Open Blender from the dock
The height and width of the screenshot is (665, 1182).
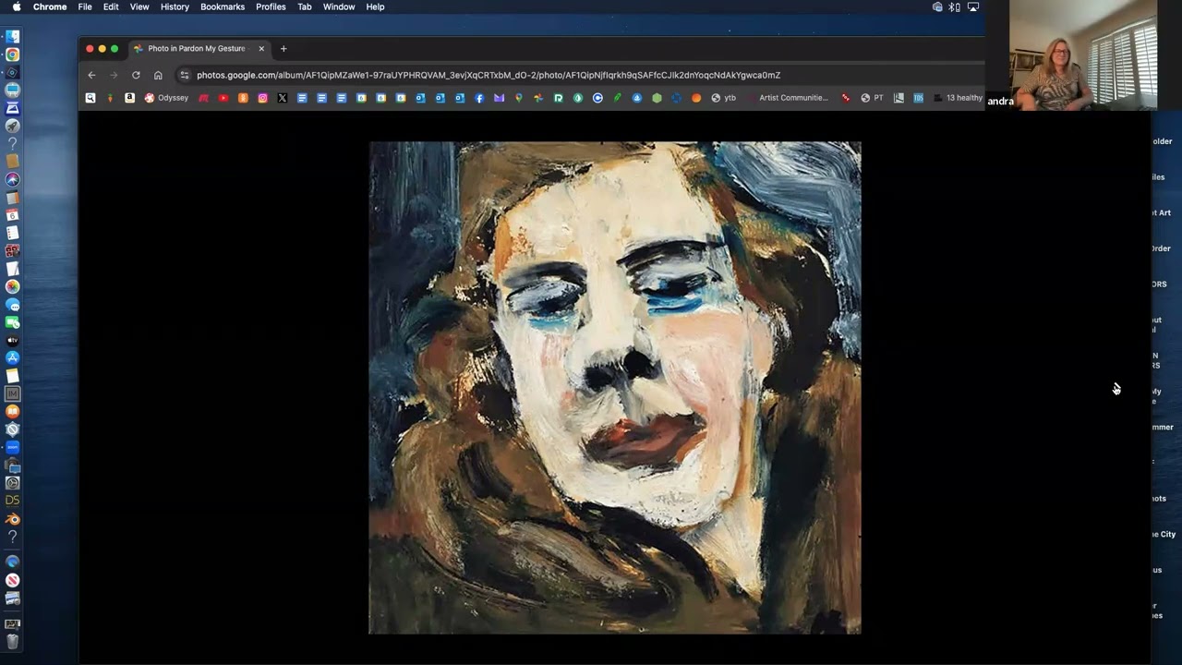[12, 518]
